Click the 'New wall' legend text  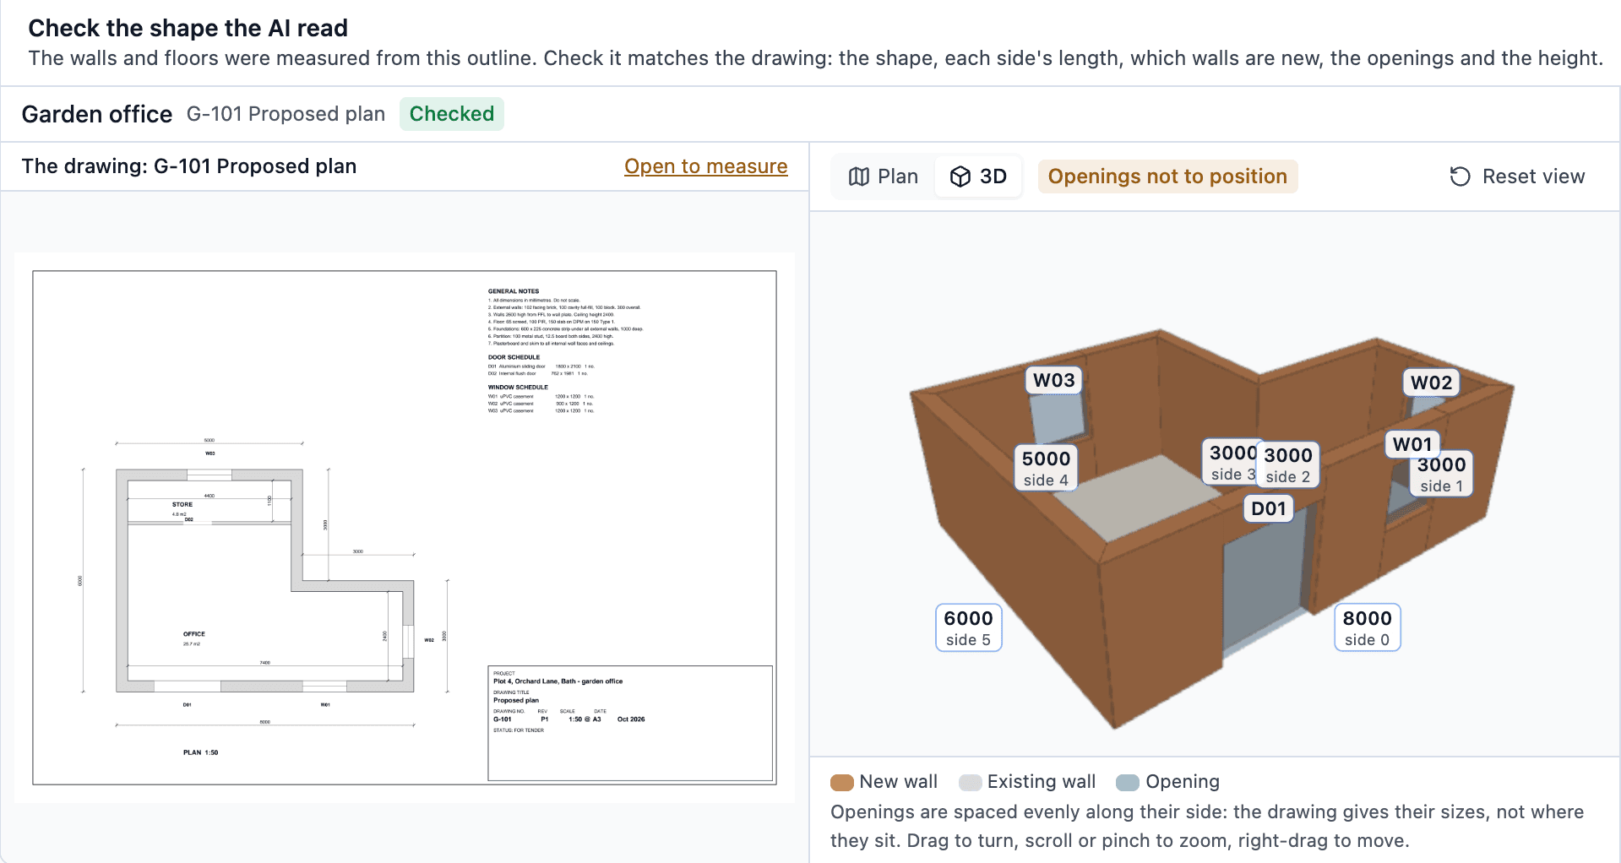pyautogui.click(x=898, y=782)
